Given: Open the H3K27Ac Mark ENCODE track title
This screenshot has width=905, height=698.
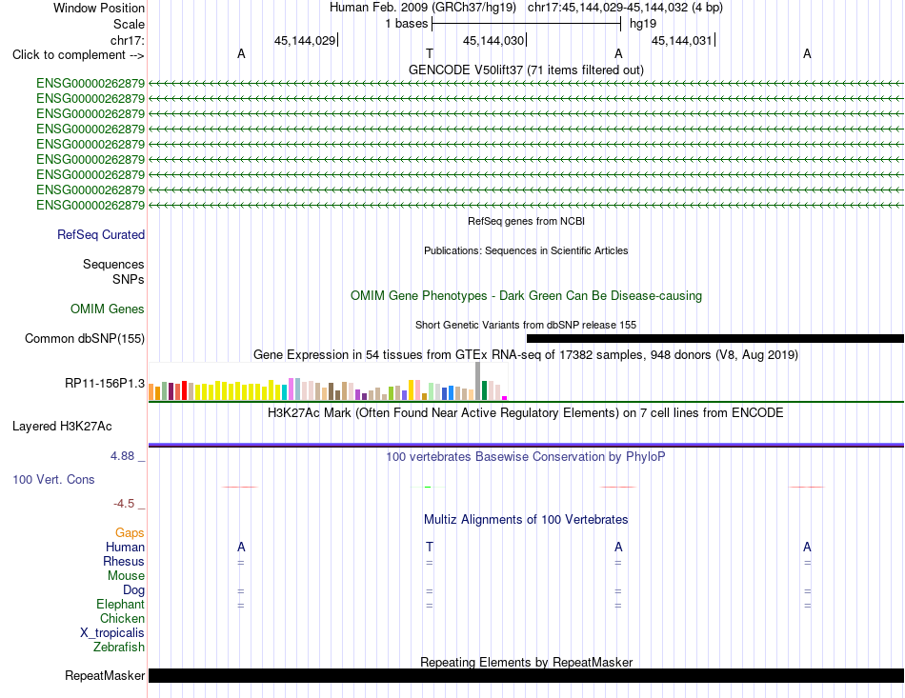Looking at the screenshot, I should (x=526, y=413).
